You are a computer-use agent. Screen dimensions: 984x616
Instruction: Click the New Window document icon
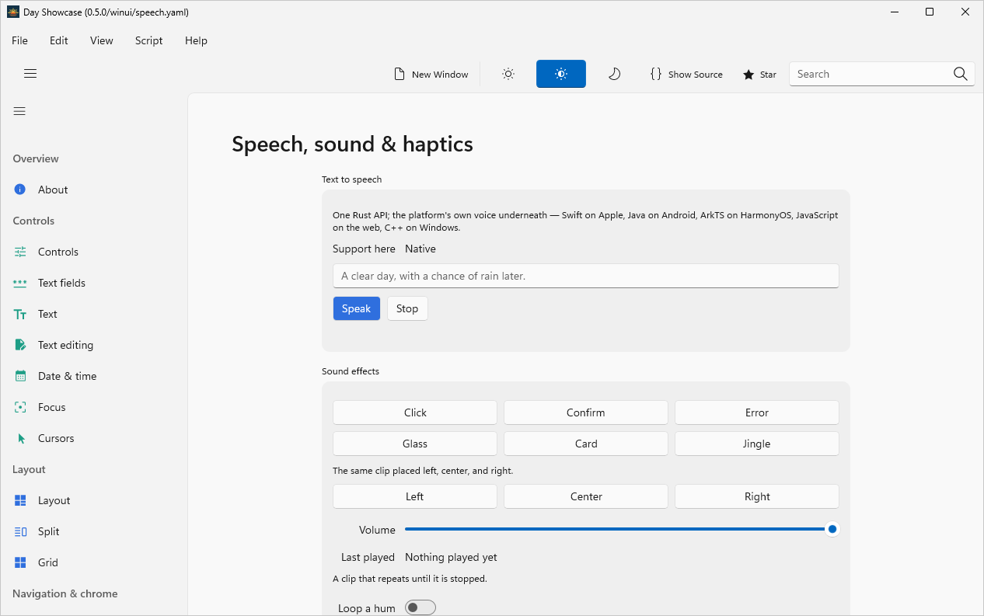[x=400, y=74]
